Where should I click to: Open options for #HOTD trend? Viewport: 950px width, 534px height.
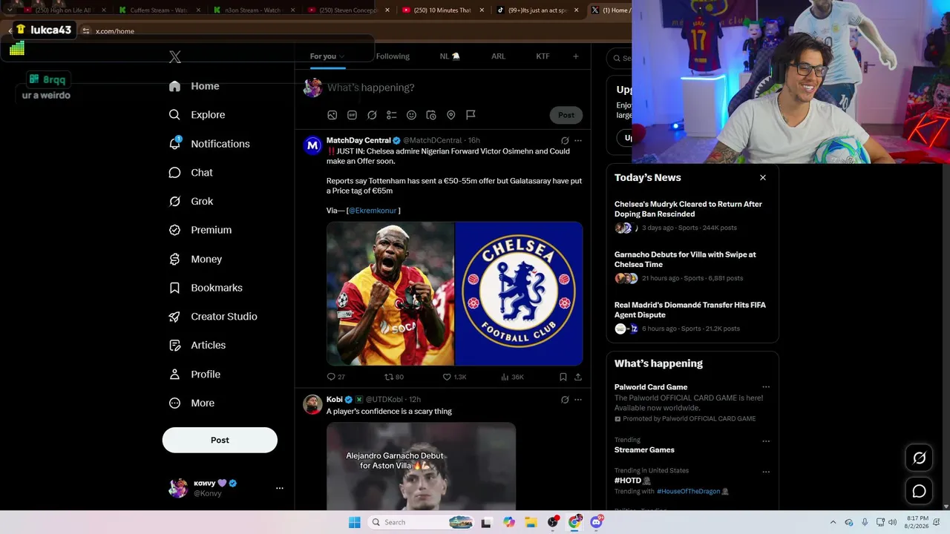[766, 472]
